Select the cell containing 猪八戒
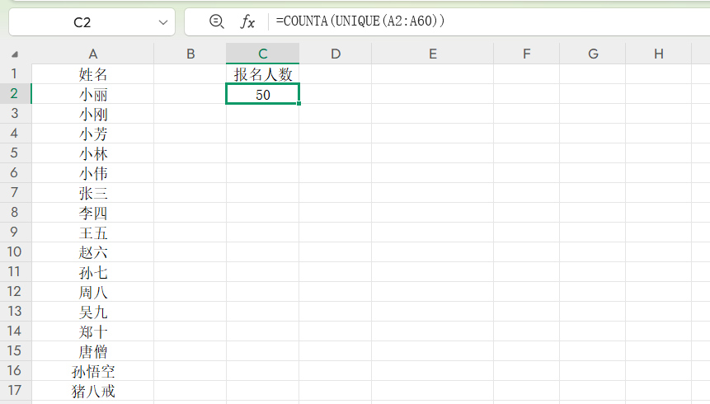Screen dimensions: 710x404 [x=93, y=391]
